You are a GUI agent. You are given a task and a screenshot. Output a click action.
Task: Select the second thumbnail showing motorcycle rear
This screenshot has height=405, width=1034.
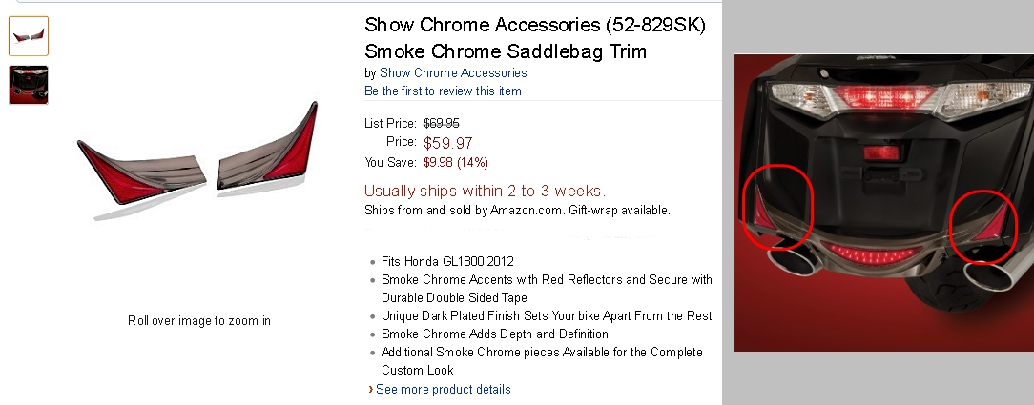coord(29,84)
